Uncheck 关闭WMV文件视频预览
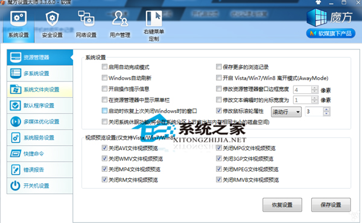Viewport: 362px width, 223px height. click(x=104, y=159)
